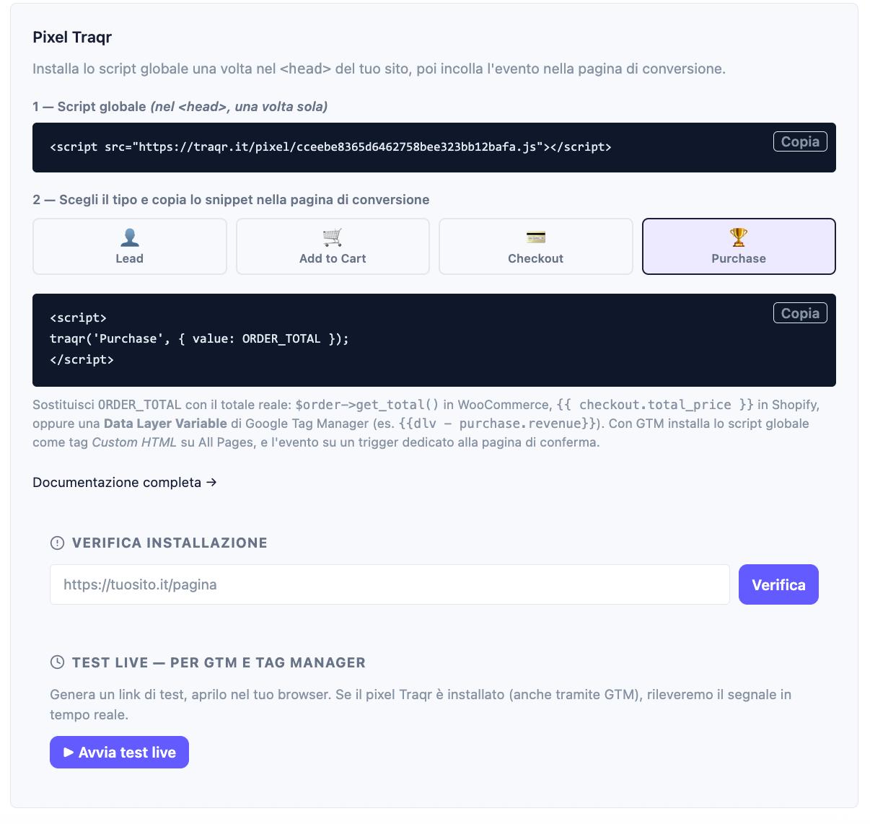Viewport: 870px width, 824px height.
Task: Click the Lead person icon
Action: tap(130, 237)
